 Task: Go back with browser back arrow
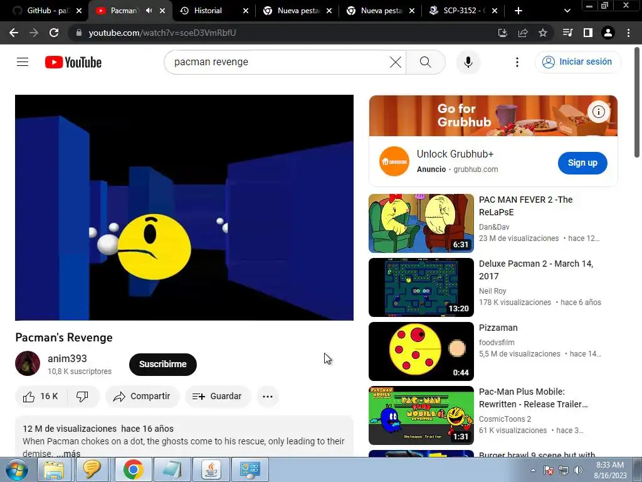(x=14, y=33)
